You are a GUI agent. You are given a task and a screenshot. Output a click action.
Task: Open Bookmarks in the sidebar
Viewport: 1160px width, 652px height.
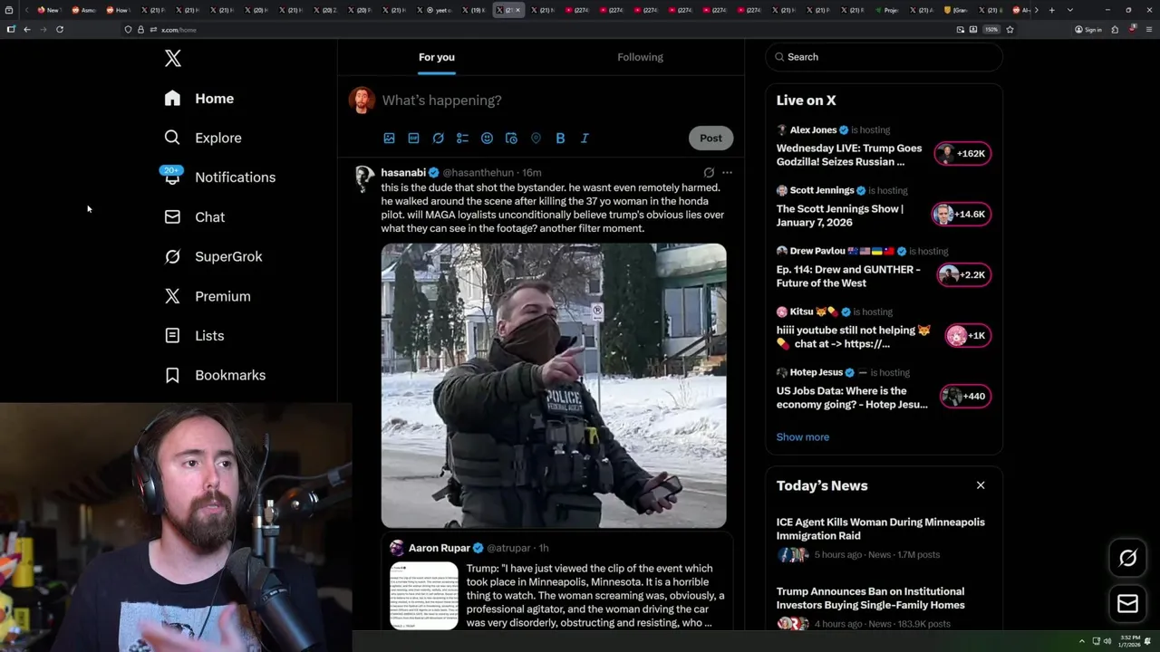[215, 375]
